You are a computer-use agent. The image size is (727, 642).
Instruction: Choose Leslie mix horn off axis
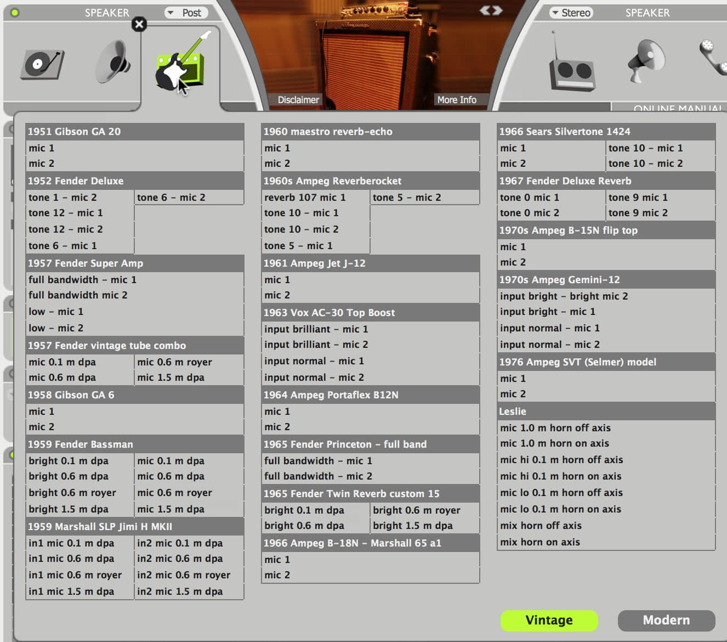(x=606, y=526)
